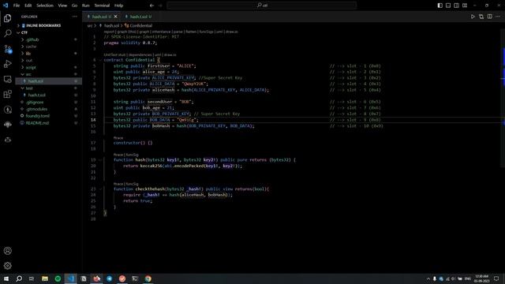Fold the checkthehash function arrow
The image size is (505, 284).
(x=100, y=189)
